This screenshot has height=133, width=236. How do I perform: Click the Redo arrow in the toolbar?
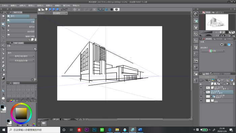[x=66, y=9]
